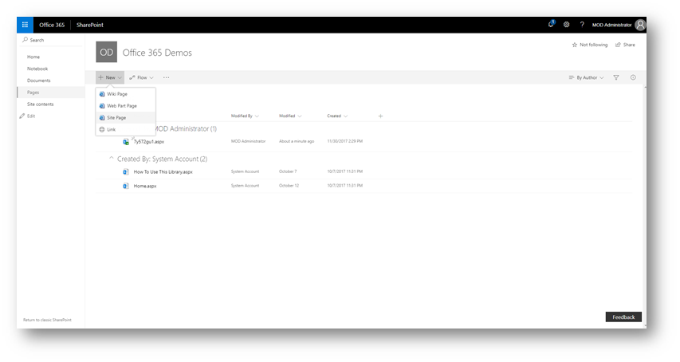Open How To Use This Library.aspx

coord(163,171)
